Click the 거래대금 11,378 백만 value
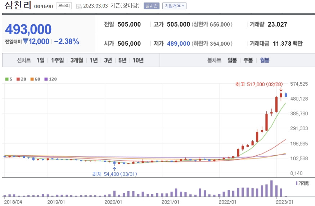The image size is (315, 206). 288,44
